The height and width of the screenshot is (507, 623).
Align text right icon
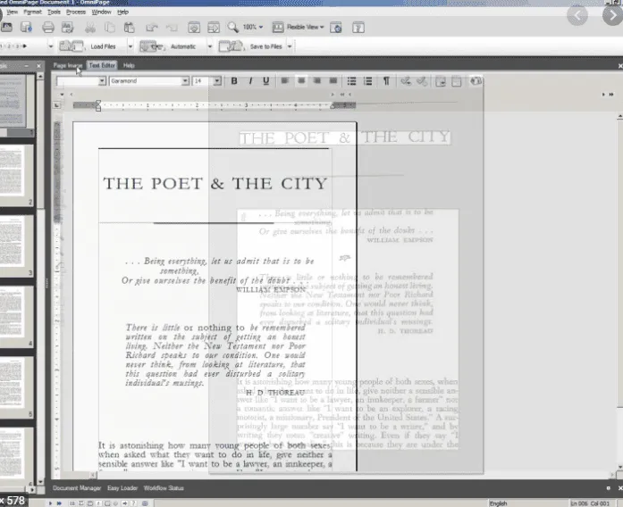click(317, 81)
